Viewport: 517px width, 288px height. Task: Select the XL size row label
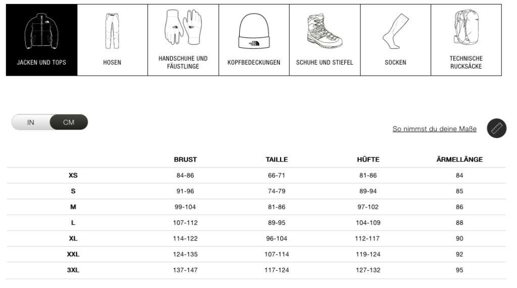[x=73, y=239]
